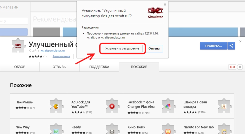Click the AdBlock для YouTube stop-sign icon

coord(112,106)
